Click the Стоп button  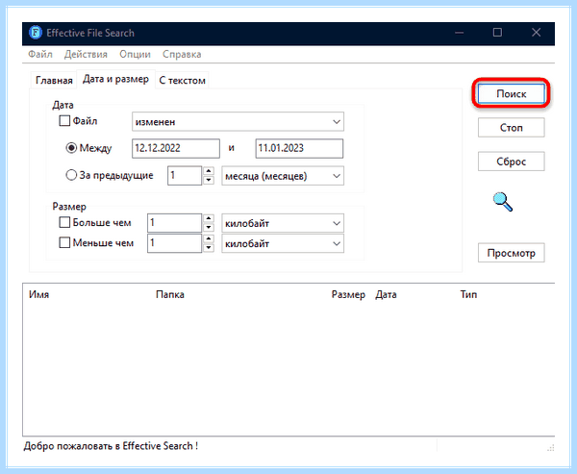tap(512, 127)
